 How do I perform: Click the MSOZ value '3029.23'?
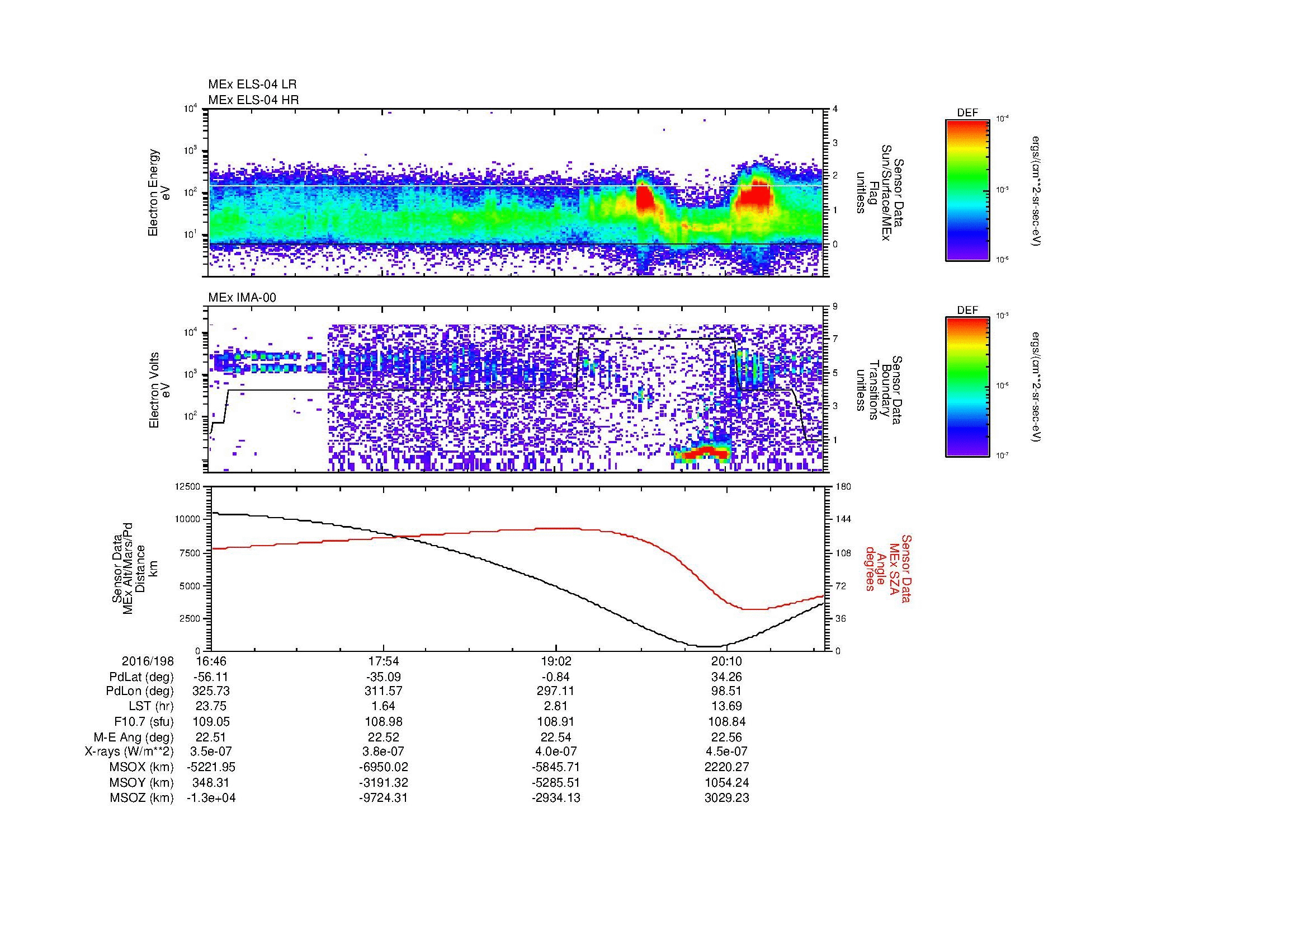(x=727, y=798)
